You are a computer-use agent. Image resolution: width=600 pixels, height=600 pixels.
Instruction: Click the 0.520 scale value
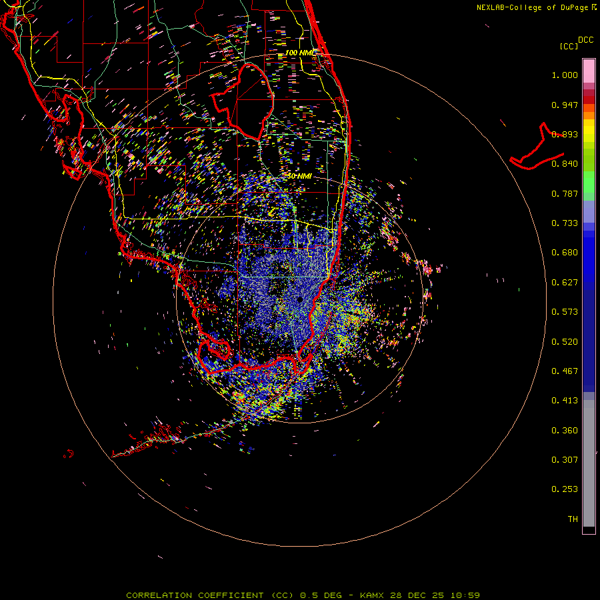(565, 342)
